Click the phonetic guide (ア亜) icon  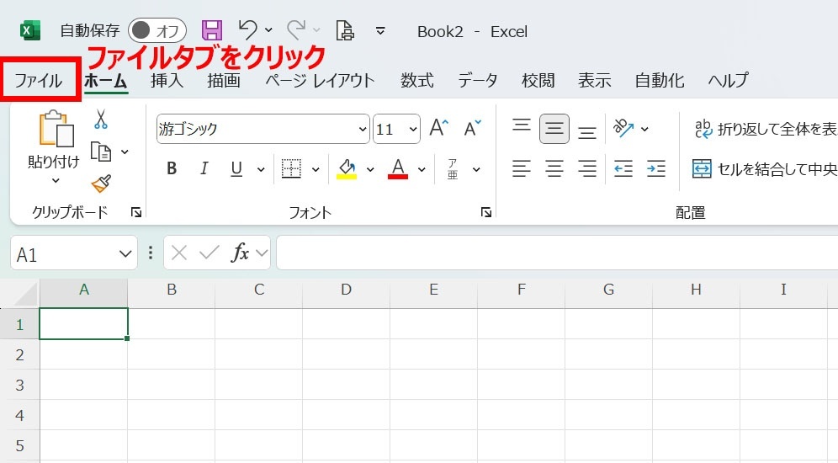(x=453, y=169)
